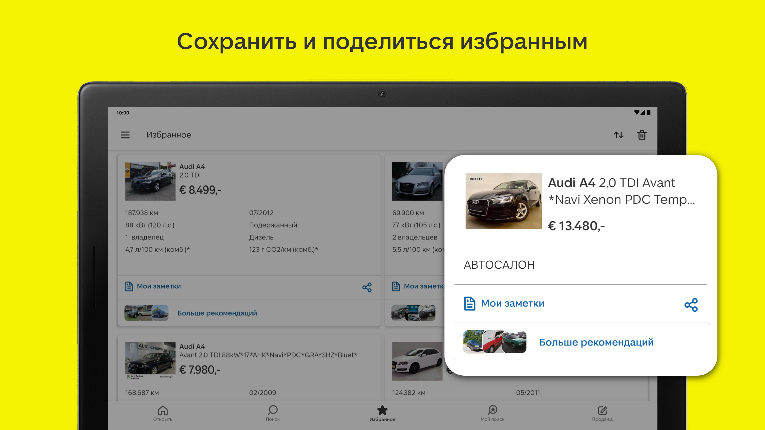
Task: Go to the Мой поиск tab
Action: tap(492, 413)
